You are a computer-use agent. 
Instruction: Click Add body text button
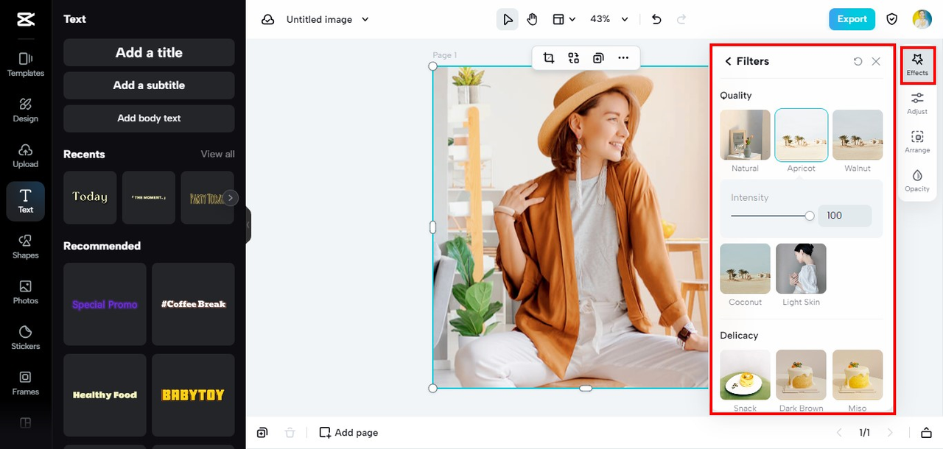149,119
